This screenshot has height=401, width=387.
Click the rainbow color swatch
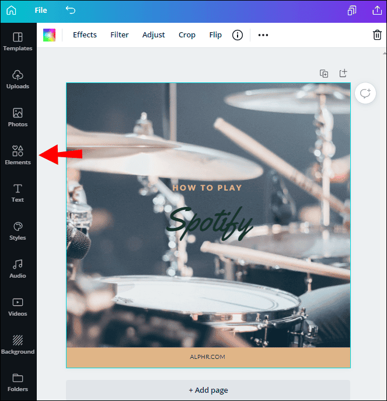point(49,35)
